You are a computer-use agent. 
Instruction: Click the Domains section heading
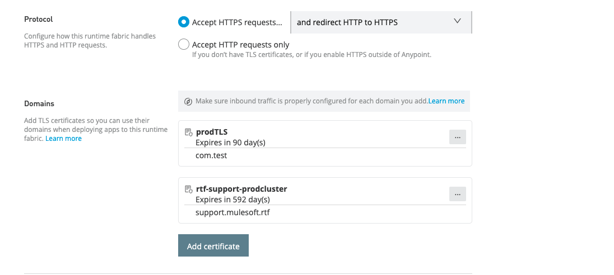(x=39, y=104)
